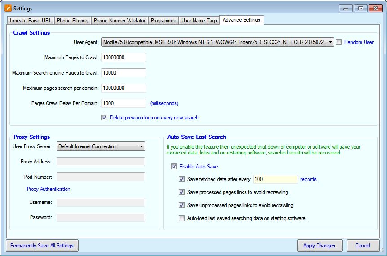387x256 pixels.
Task: Click the Cancel button
Action: [x=363, y=246]
